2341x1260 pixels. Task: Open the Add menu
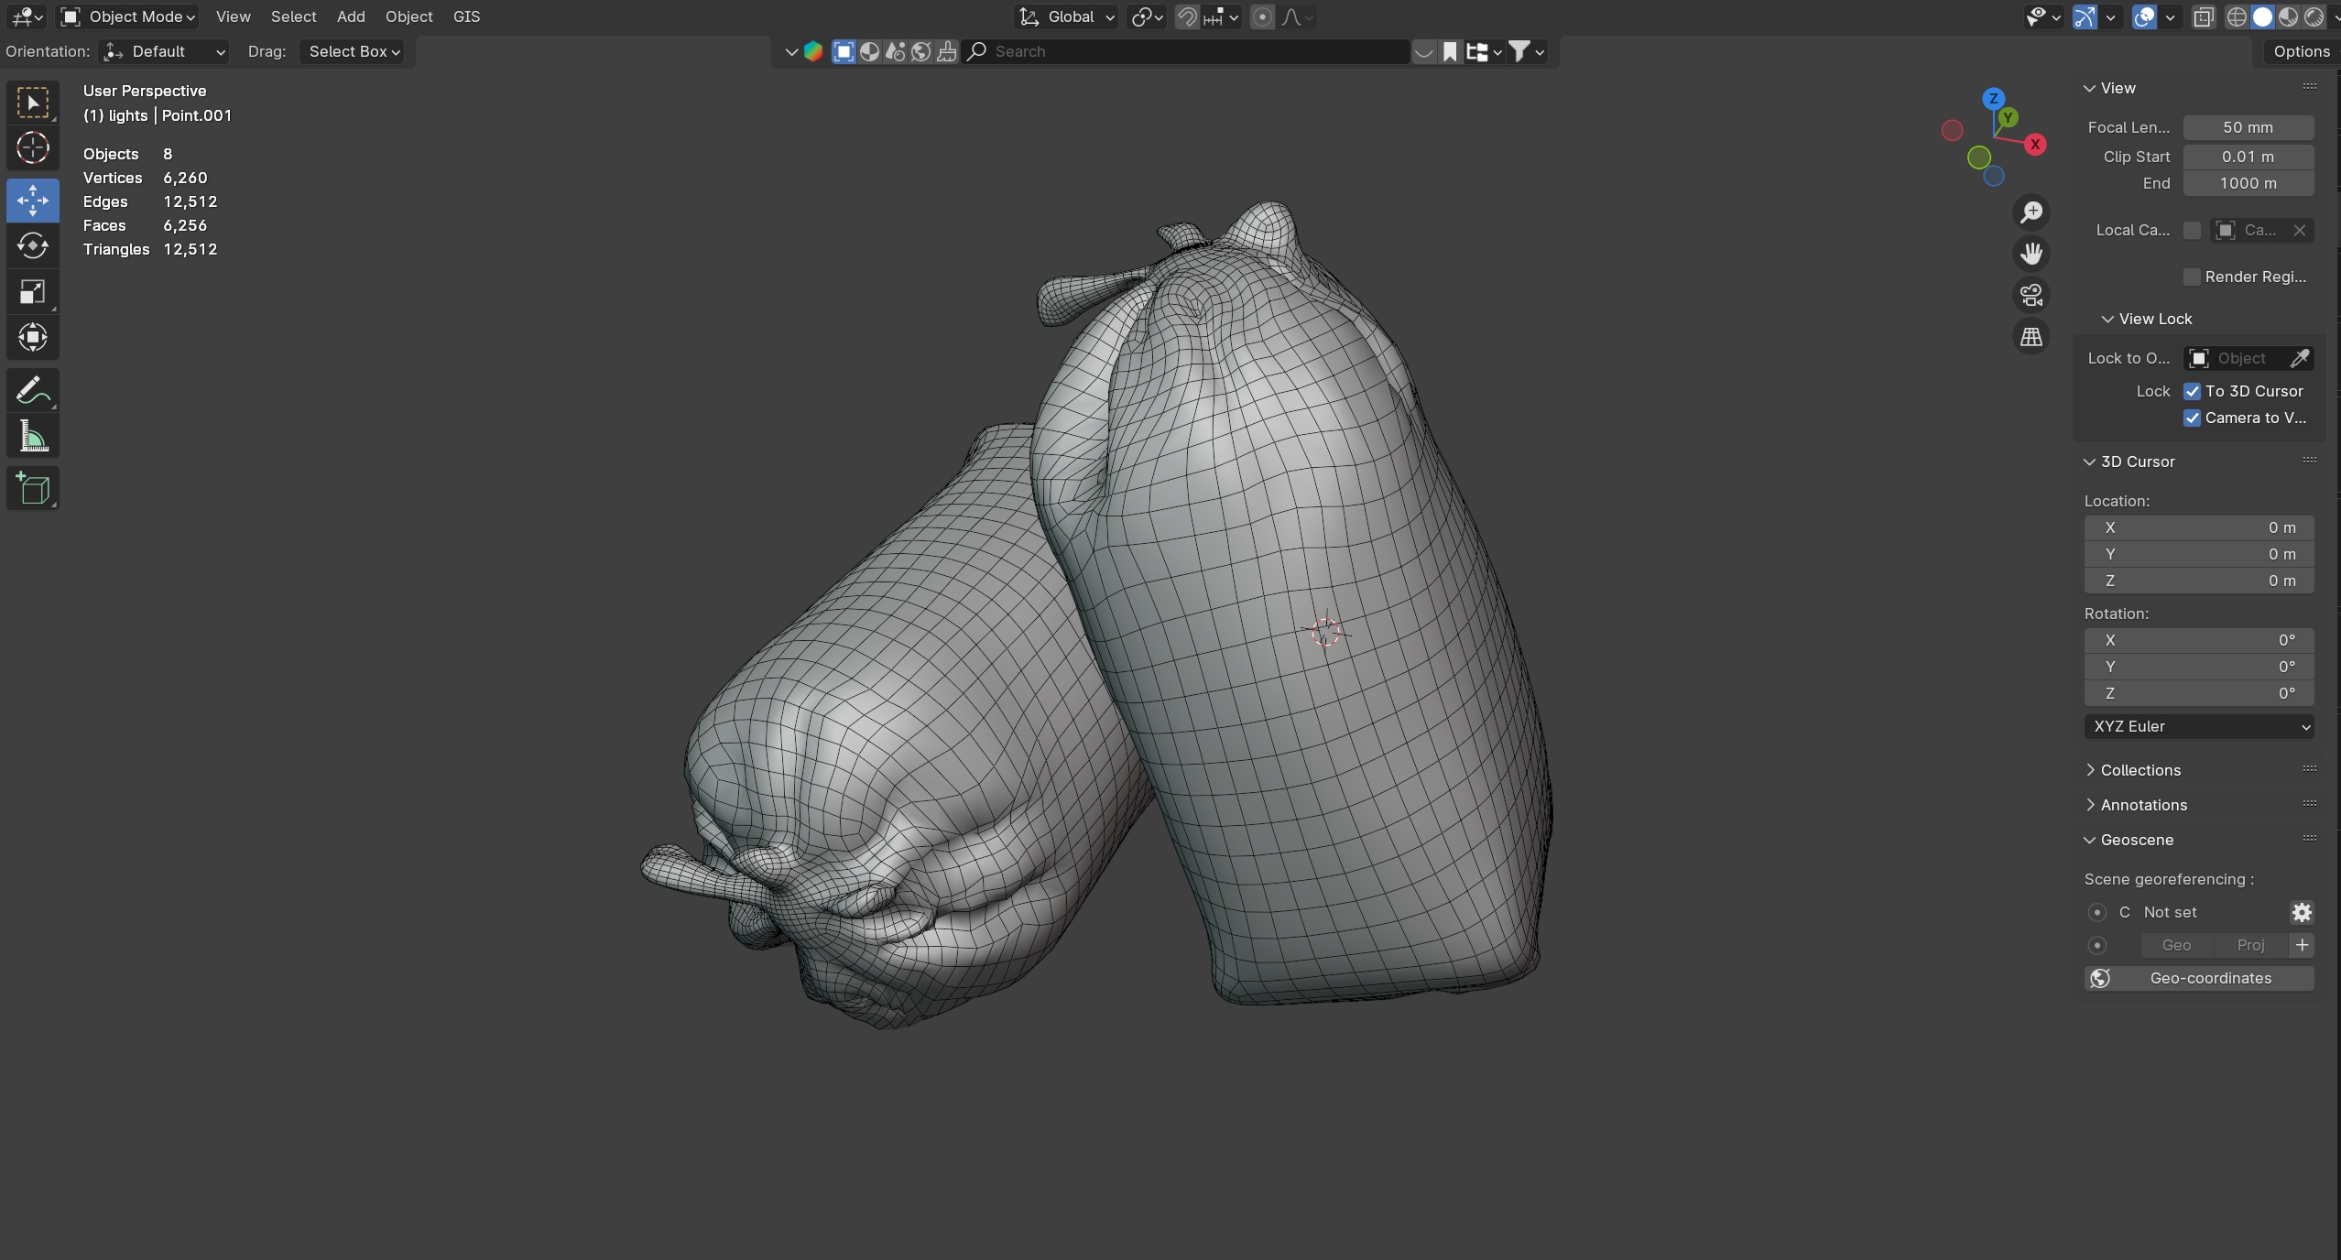pyautogui.click(x=350, y=16)
